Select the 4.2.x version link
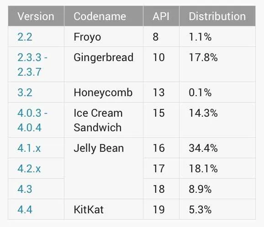This screenshot has width=264, height=227. [29, 169]
